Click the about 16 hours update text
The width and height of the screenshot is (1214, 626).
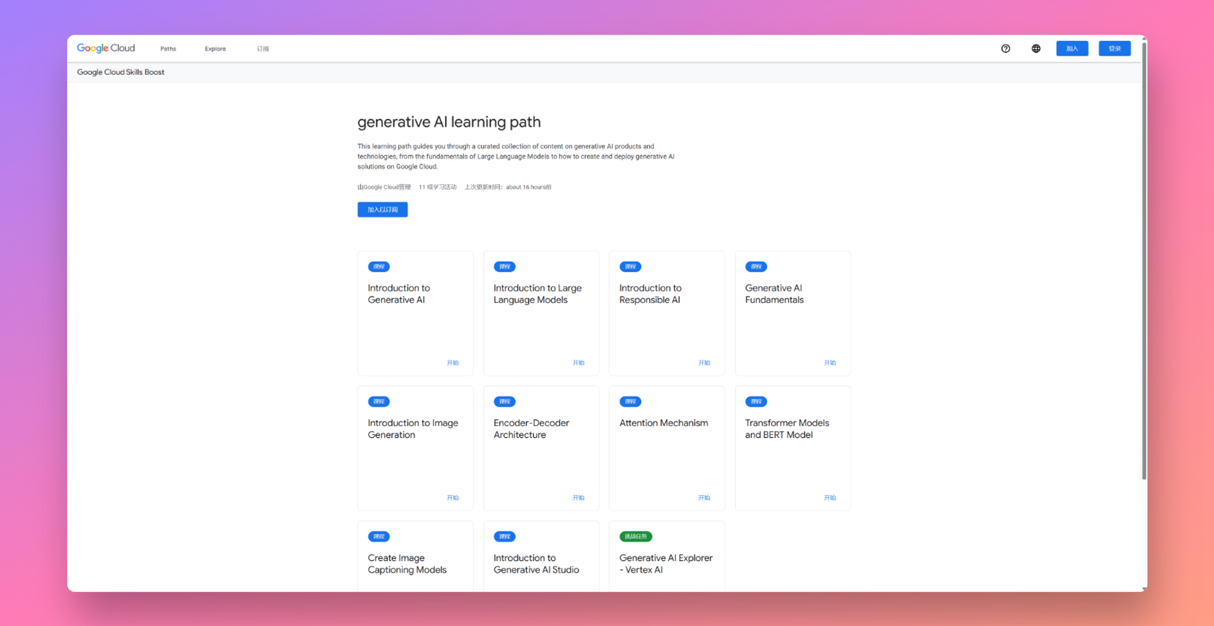[x=508, y=187]
